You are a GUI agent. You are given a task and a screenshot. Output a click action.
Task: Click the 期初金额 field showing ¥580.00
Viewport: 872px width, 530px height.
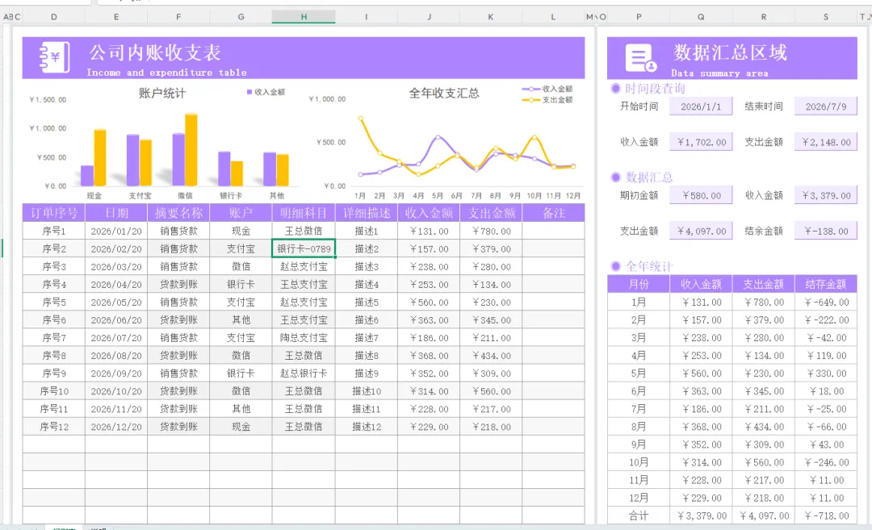click(701, 195)
